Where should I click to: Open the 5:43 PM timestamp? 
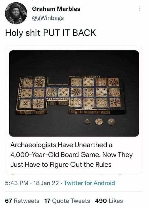(17, 183)
